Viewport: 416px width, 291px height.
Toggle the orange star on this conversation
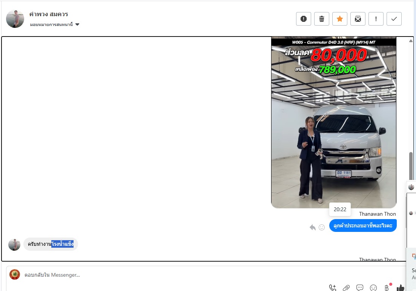(339, 19)
